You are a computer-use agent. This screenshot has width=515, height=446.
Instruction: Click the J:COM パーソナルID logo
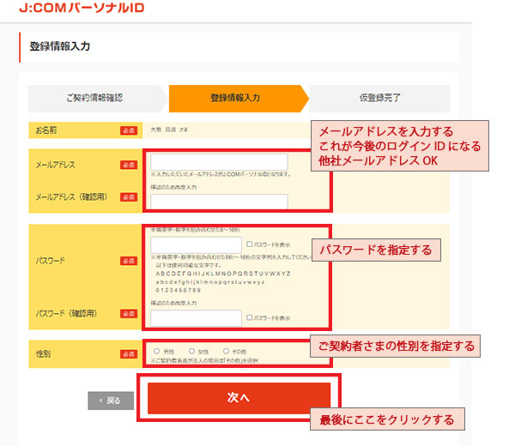coord(82,7)
